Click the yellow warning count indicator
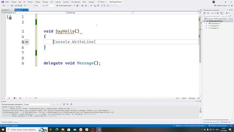Screen dimensions: 234x132 20,98
